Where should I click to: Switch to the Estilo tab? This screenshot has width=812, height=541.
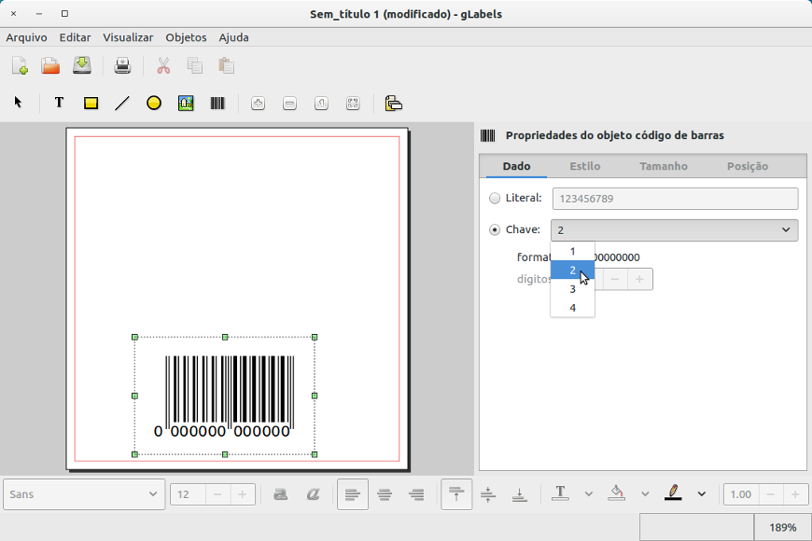click(584, 166)
